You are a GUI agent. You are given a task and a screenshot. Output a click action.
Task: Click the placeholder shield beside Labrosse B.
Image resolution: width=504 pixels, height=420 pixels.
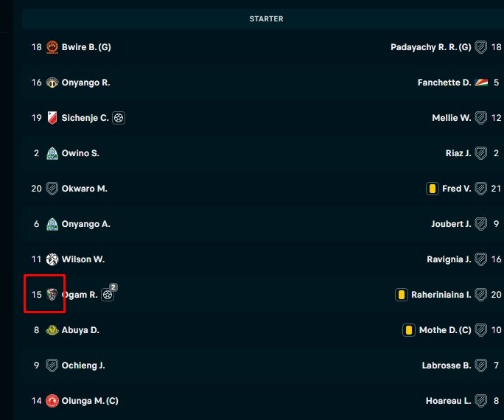(481, 365)
